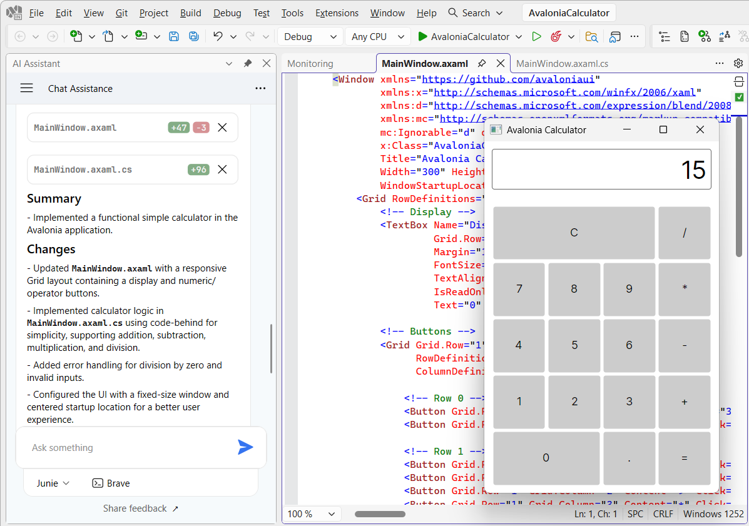Click the divide button in calculator
Image resolution: width=749 pixels, height=526 pixels.
[684, 233]
